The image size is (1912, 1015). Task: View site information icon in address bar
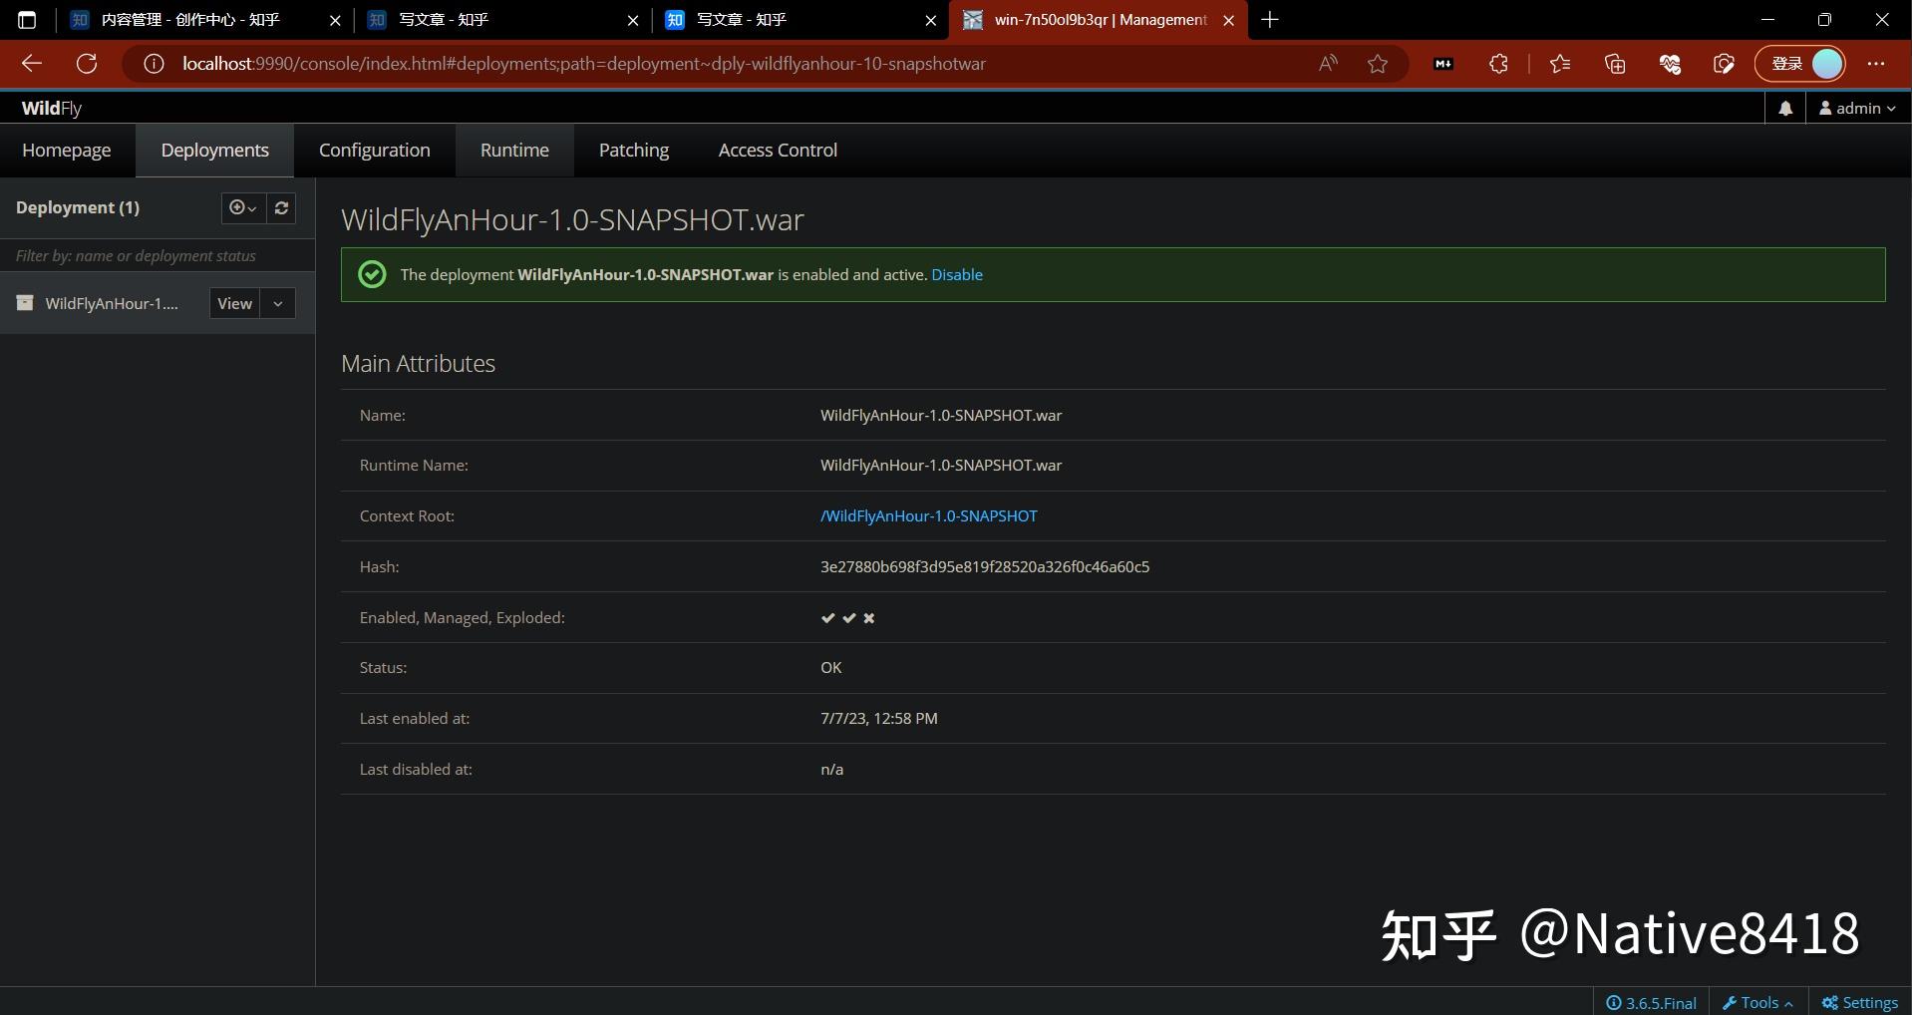click(154, 64)
